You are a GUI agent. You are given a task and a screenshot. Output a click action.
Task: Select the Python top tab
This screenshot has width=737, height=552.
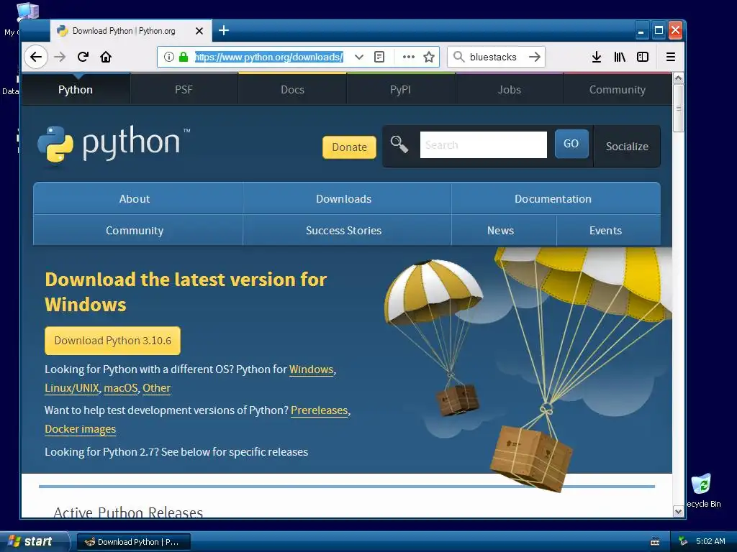point(75,90)
